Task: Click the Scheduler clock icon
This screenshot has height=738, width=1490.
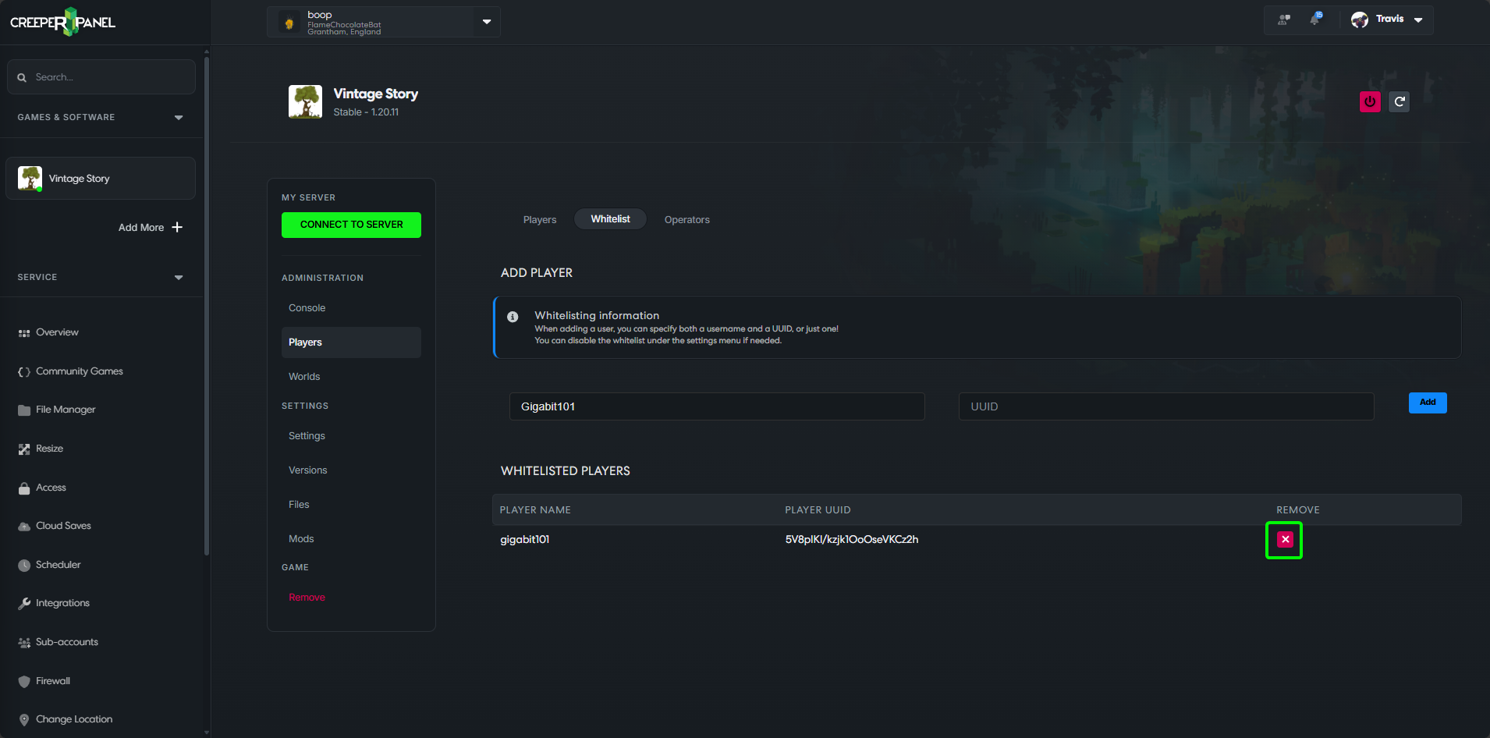Action: pos(24,566)
